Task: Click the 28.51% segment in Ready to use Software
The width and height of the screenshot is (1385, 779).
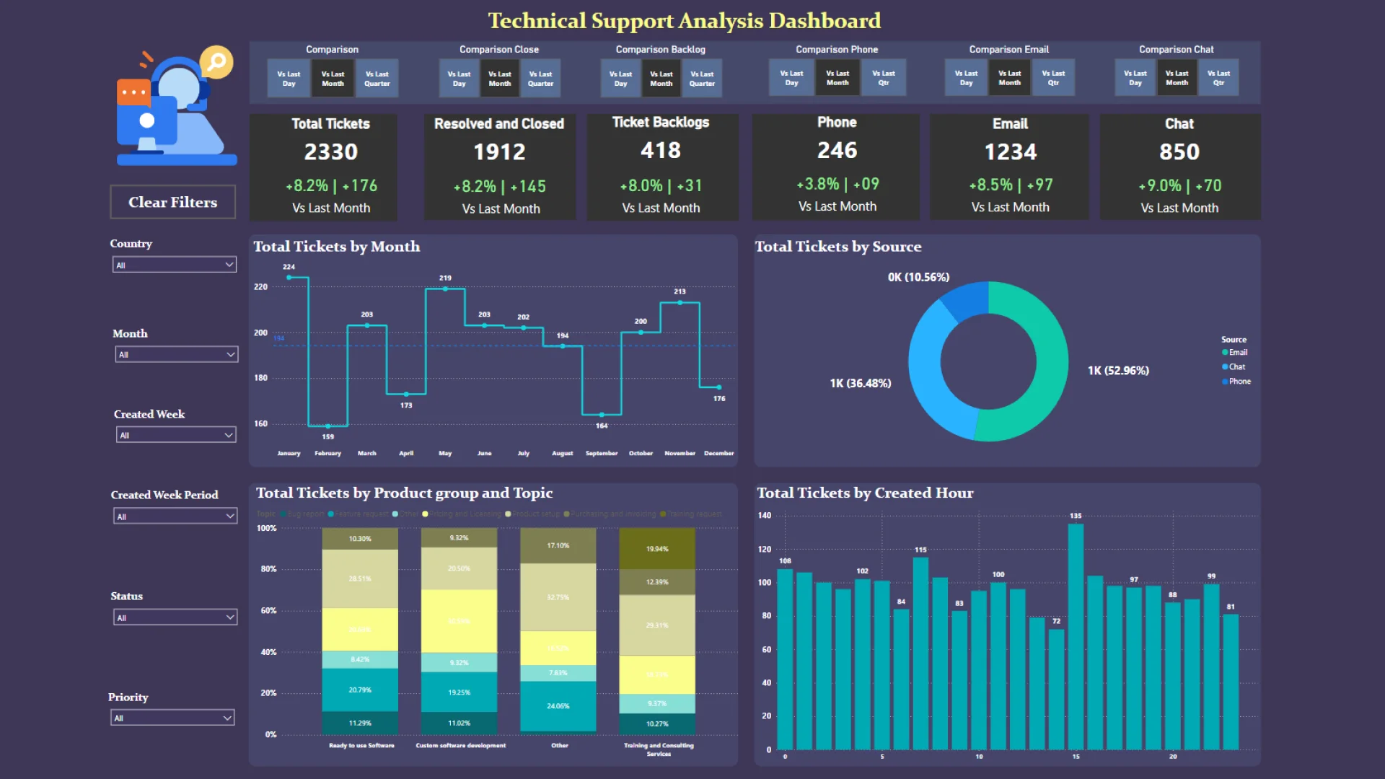Action: click(360, 578)
